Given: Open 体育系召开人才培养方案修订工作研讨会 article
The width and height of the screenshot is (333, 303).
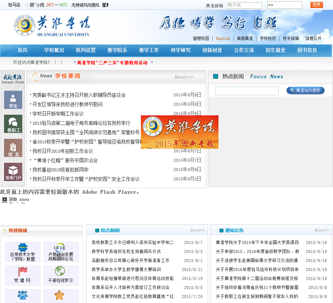Looking at the screenshot, I should click(131, 287).
